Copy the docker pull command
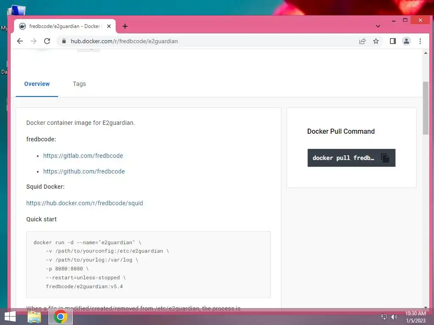 click(x=385, y=158)
